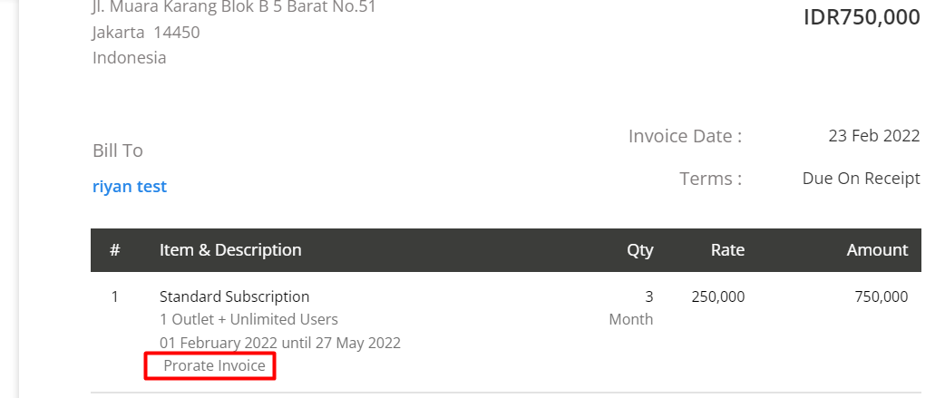Click the Jakarta 14450 address line
Viewport: 945px width, 398px height.
[146, 32]
